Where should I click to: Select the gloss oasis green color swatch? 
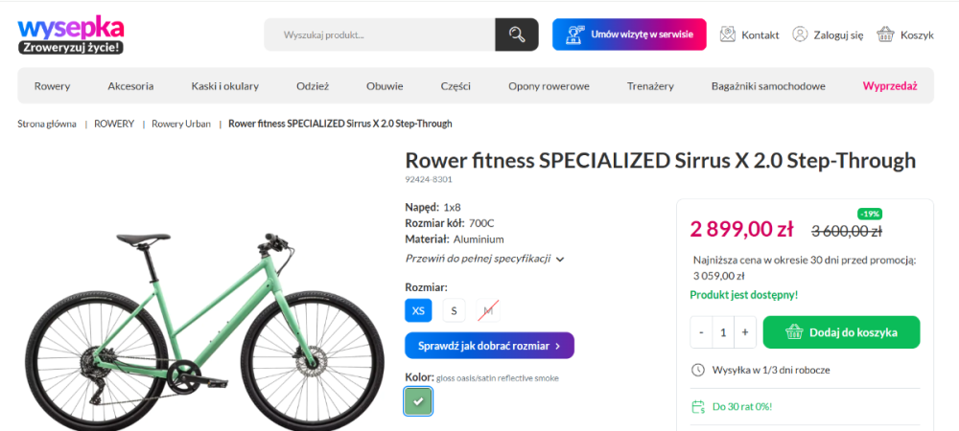click(417, 401)
